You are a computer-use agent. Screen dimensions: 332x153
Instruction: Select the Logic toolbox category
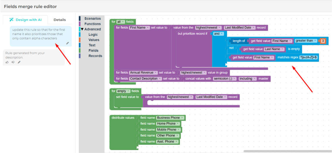coord(93,35)
